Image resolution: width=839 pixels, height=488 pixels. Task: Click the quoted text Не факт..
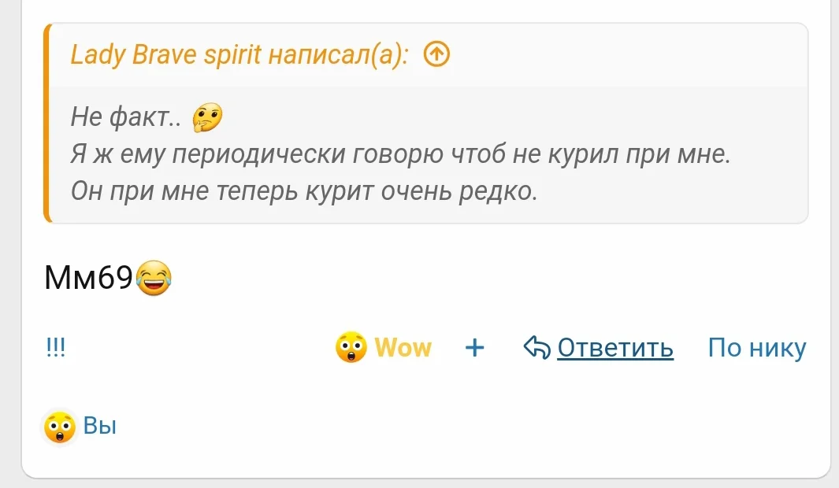pos(126,118)
